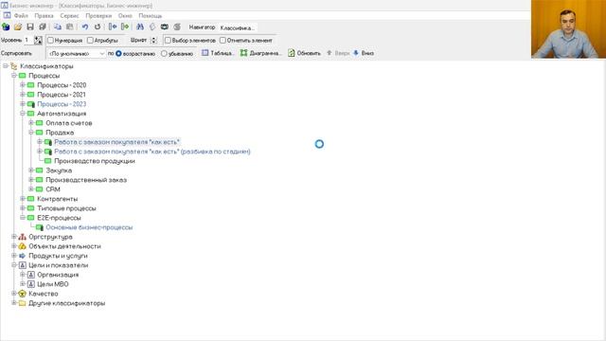Click the app icon left of Файл menu
The height and width of the screenshot is (341, 606).
pos(7,15)
